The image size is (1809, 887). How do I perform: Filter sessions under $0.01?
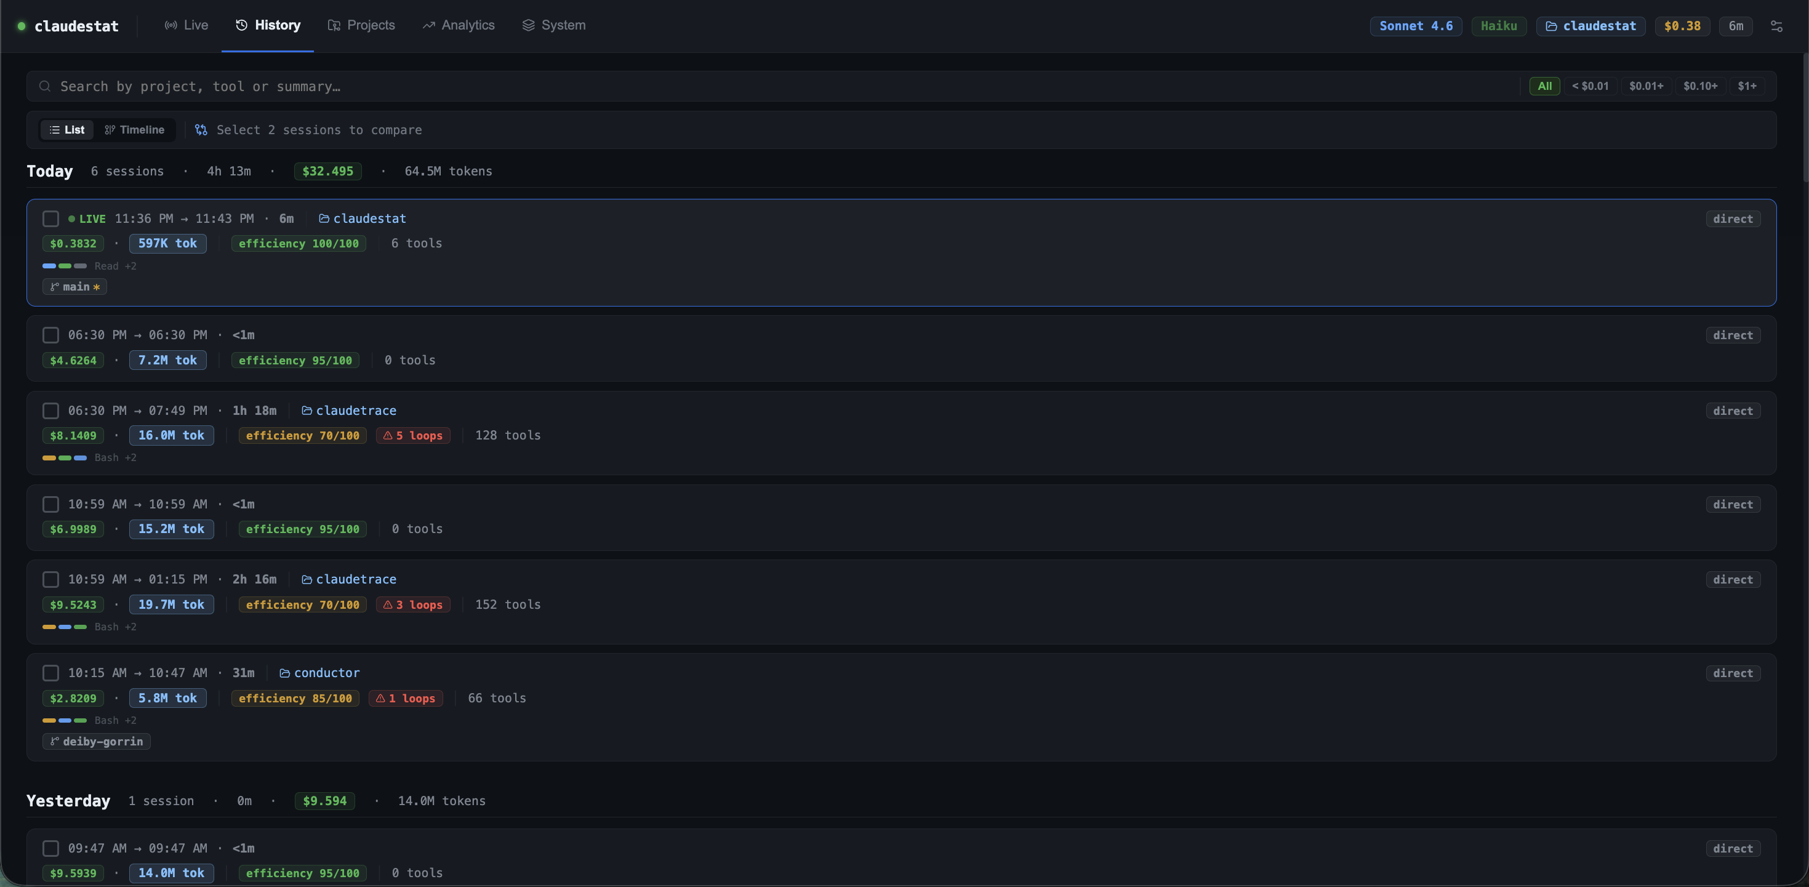click(x=1590, y=86)
